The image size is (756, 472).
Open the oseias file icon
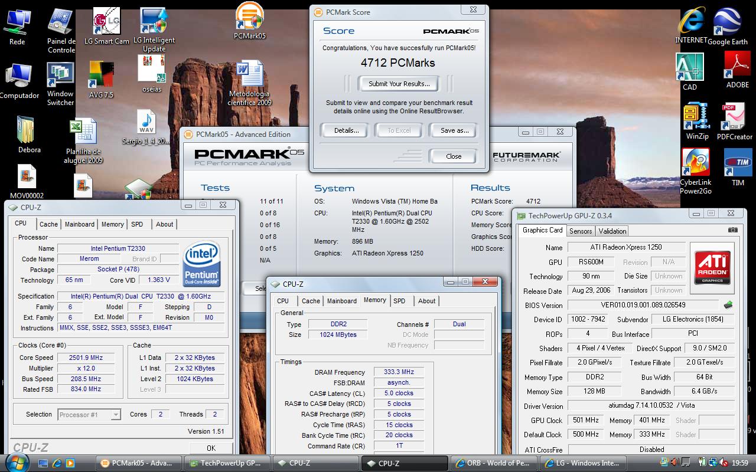(x=151, y=74)
